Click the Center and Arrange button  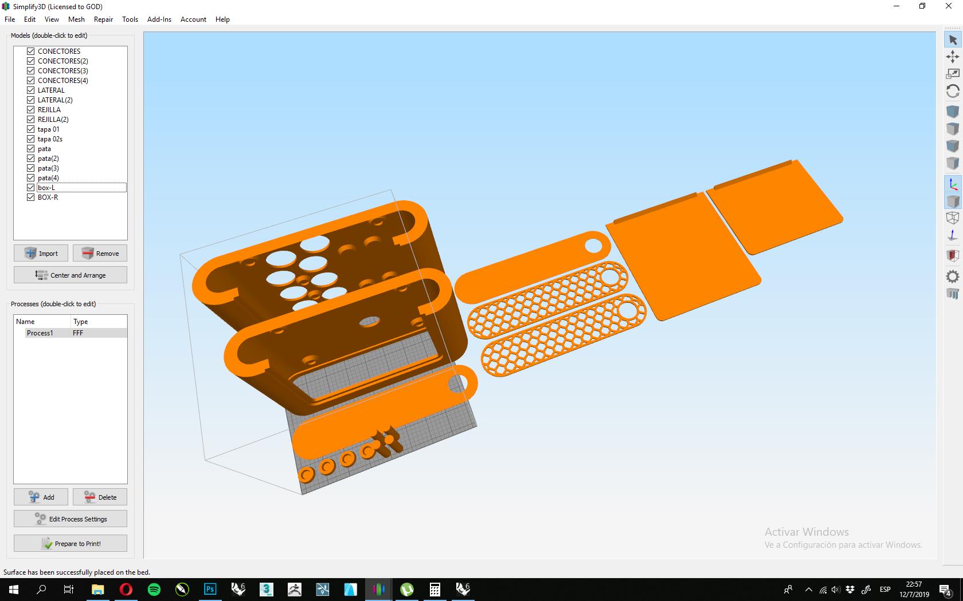pos(70,275)
